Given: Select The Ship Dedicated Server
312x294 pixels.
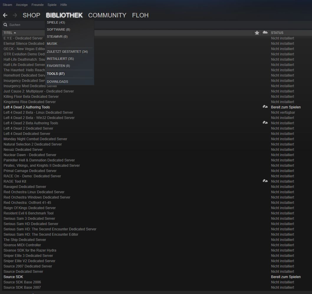Looking at the screenshot, I should pyautogui.click(x=25, y=240).
